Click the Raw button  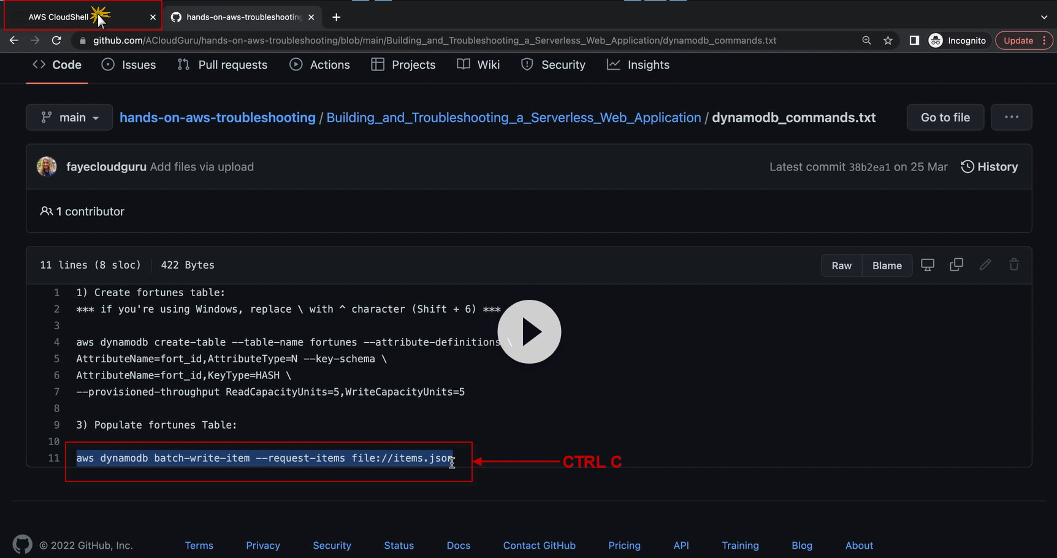(x=841, y=266)
